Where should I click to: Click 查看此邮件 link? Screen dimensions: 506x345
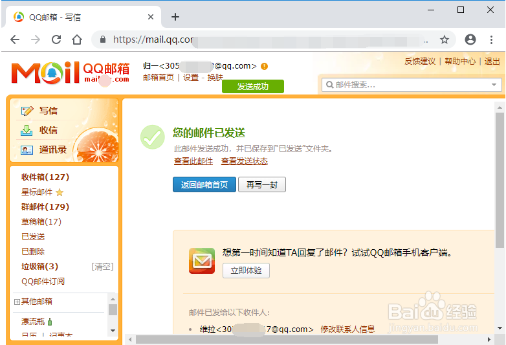tap(193, 161)
